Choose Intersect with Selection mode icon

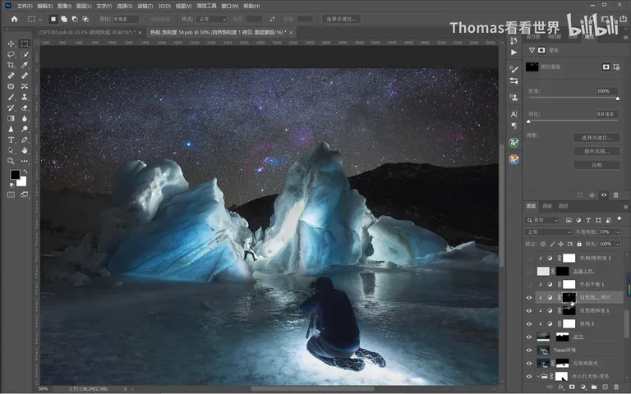click(x=85, y=19)
